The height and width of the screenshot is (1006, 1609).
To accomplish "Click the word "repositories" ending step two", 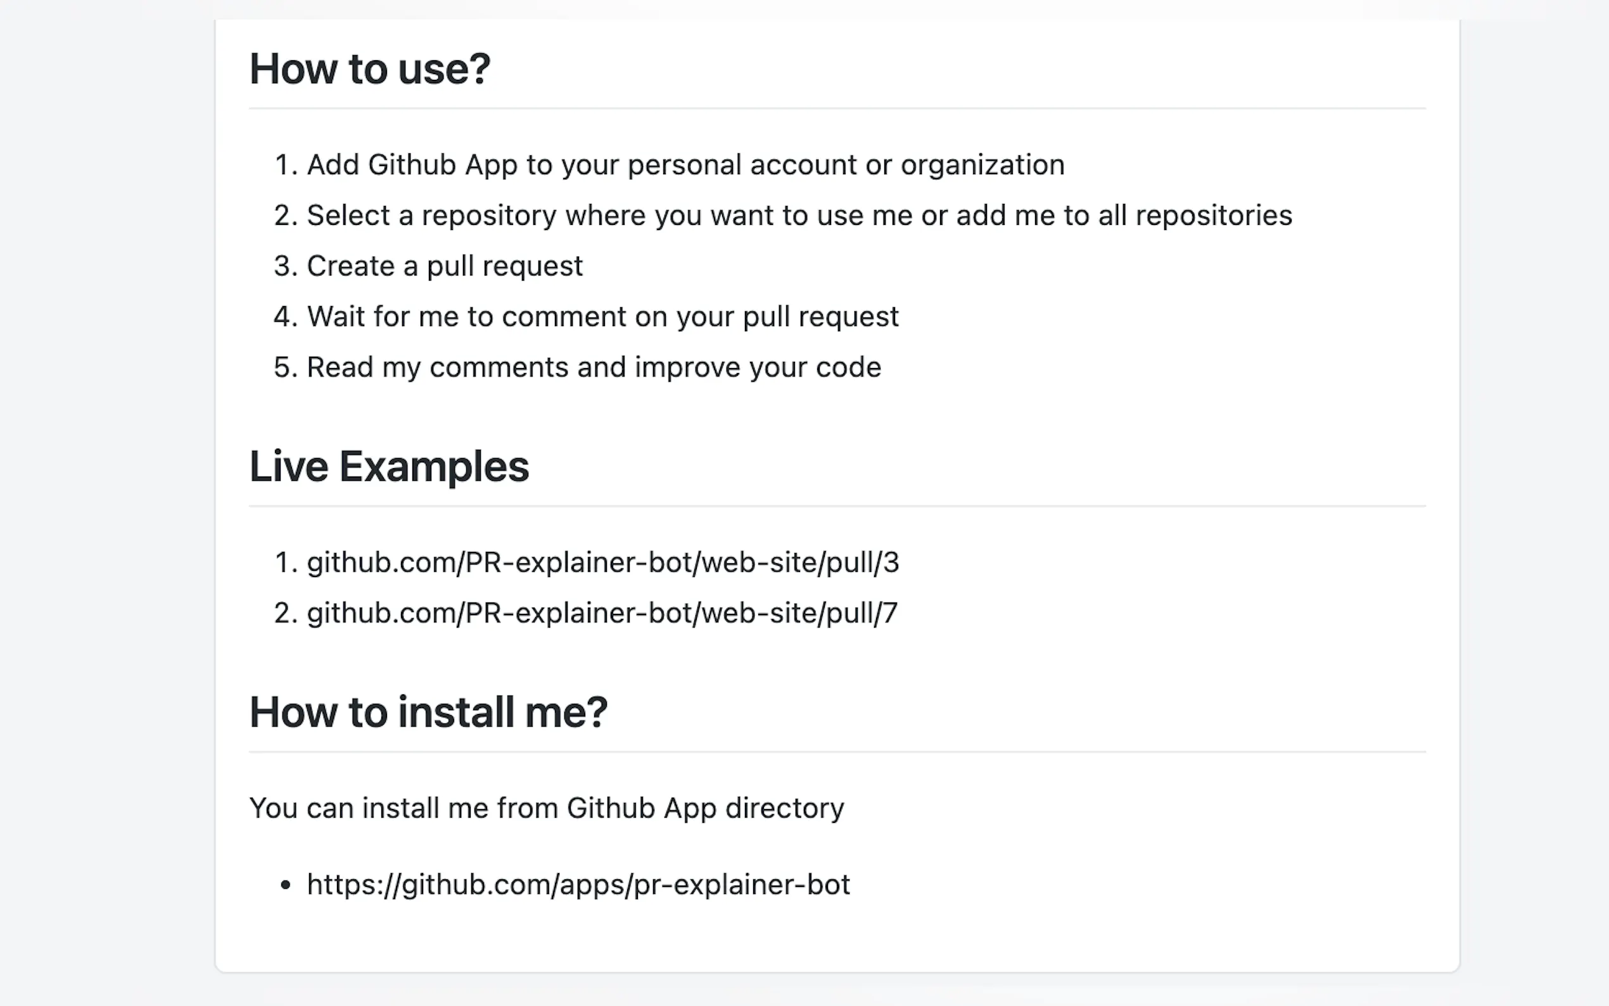I will click(1213, 215).
